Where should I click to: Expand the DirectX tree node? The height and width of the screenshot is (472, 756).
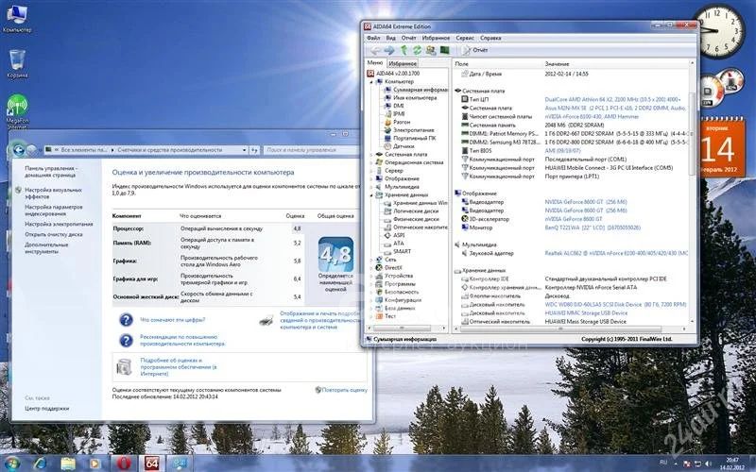371,268
